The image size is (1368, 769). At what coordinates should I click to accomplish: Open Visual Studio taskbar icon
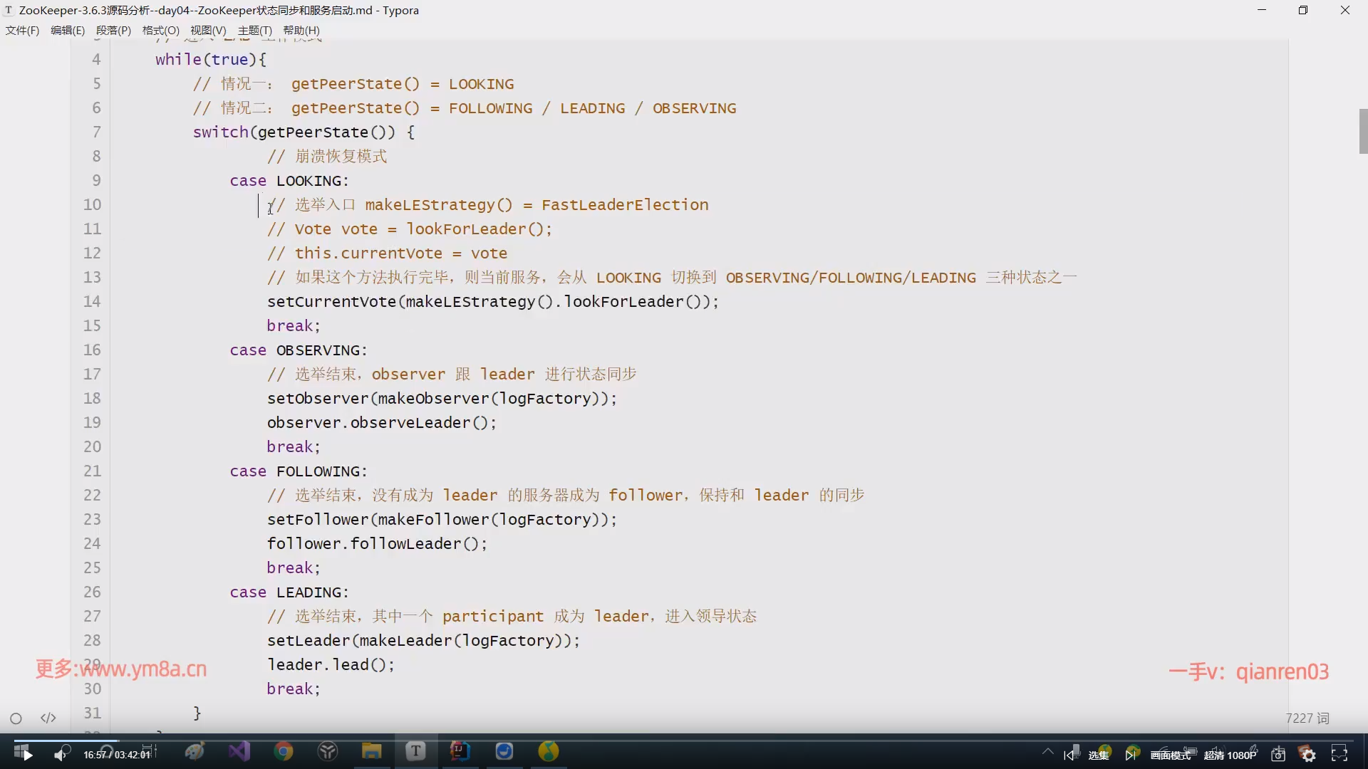[x=239, y=751]
